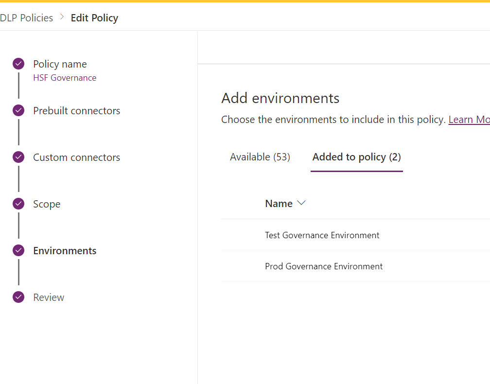Click the Review step checkmark icon
Viewport: 490px width, 384px height.
point(18,297)
